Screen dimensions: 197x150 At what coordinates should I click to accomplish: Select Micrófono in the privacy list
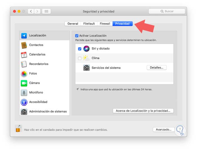(x=44, y=93)
